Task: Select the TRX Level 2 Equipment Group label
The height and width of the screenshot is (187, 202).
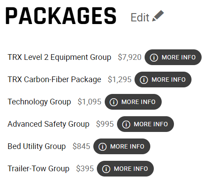Action: pyautogui.click(x=59, y=57)
